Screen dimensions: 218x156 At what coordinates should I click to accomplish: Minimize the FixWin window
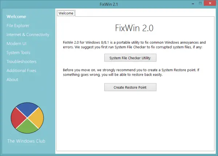[193, 3]
